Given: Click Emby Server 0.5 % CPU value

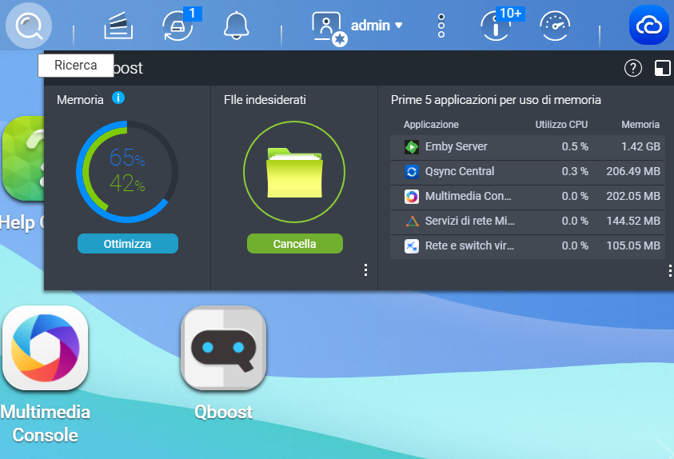Looking at the screenshot, I should 575,146.
